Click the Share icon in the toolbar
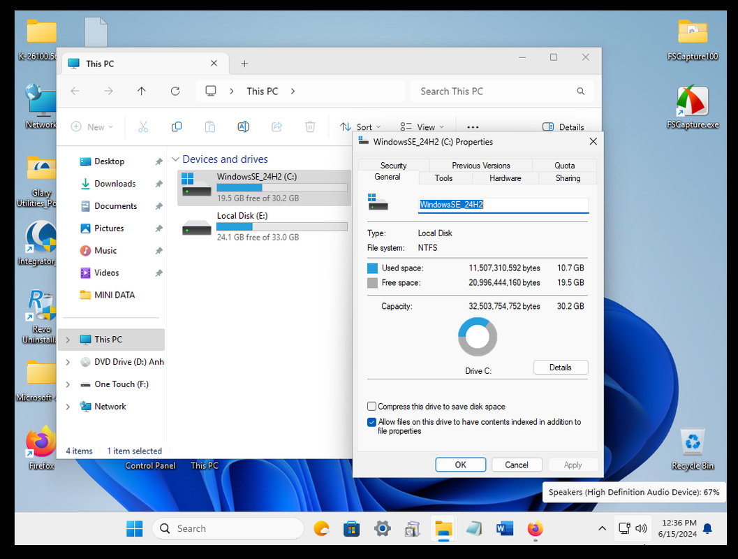Image resolution: width=738 pixels, height=559 pixels. click(276, 126)
